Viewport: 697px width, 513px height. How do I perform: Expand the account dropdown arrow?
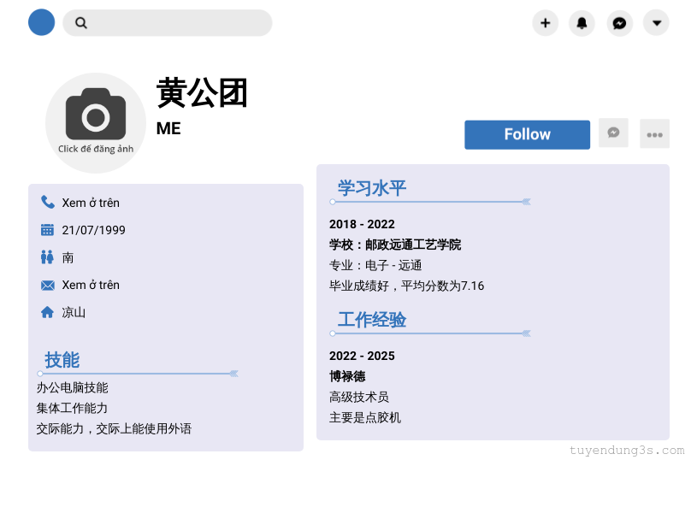coord(656,23)
